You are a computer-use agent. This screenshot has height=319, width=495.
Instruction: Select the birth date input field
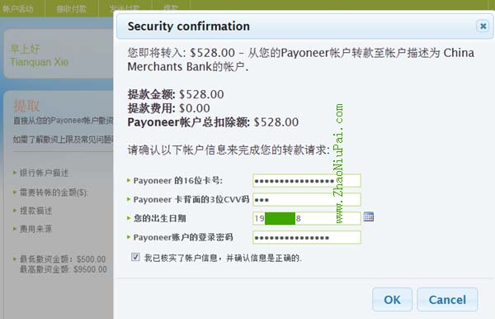coord(307,218)
